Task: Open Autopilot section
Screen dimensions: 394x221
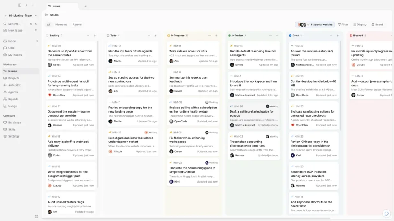Action: pos(20,85)
